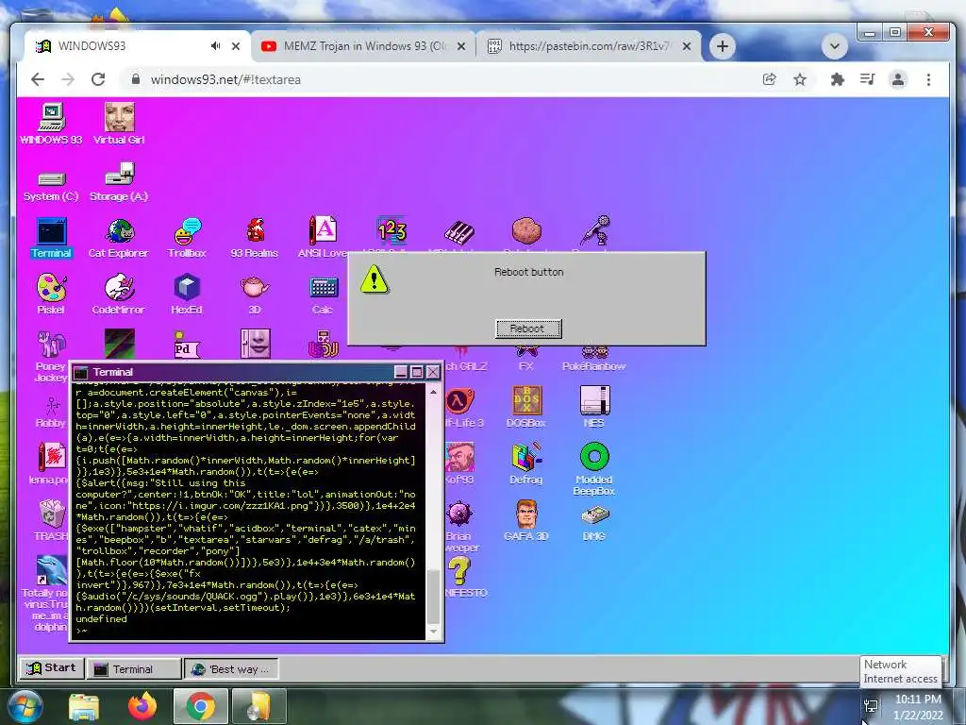Open the ANSI Love desktop icon
The image size is (966, 725).
pyautogui.click(x=323, y=238)
